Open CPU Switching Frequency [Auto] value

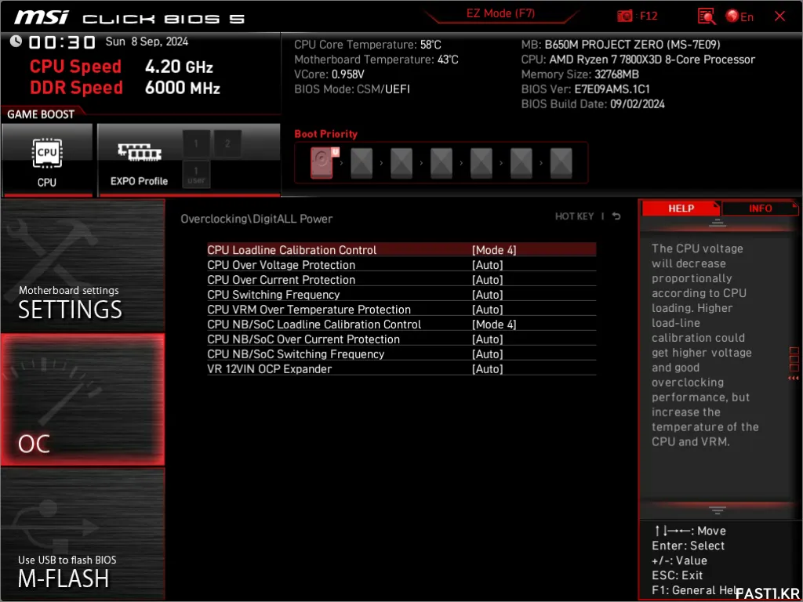tap(487, 295)
